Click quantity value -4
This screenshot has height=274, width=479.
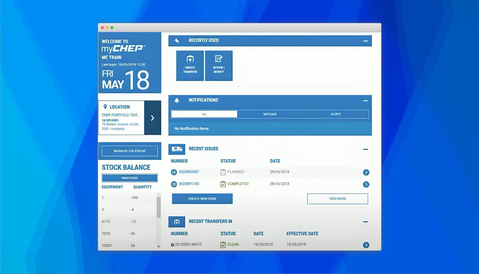[x=132, y=210]
